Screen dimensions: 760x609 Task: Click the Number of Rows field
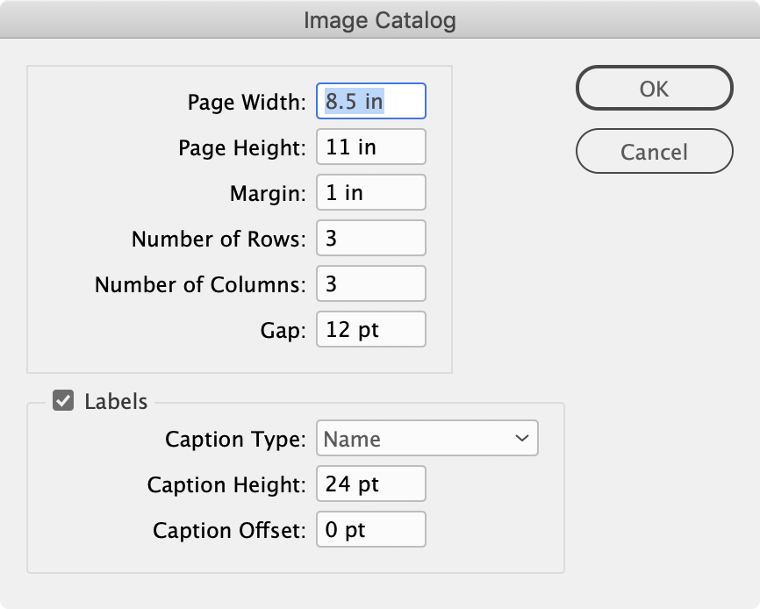[x=370, y=238]
